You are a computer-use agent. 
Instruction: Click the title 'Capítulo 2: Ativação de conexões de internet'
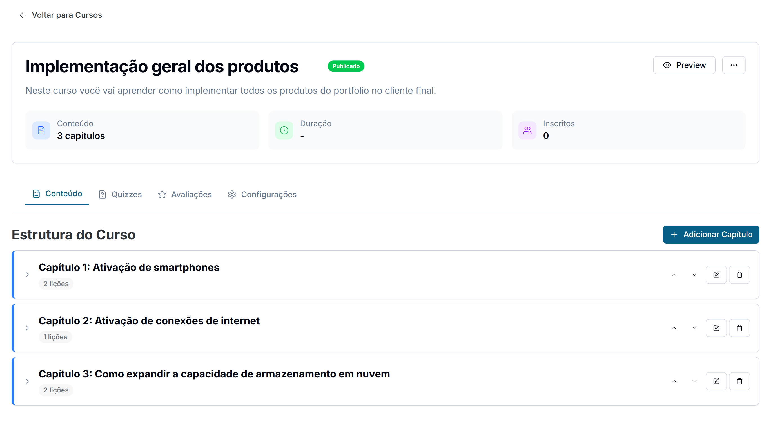pos(149,320)
